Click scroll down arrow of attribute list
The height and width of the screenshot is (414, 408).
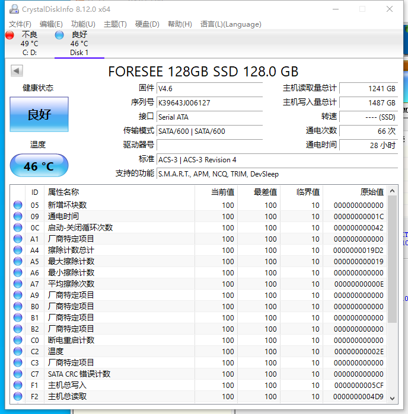[393, 399]
